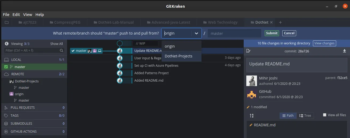
Task: Switch to the Web Technology tab
Action: [220, 22]
